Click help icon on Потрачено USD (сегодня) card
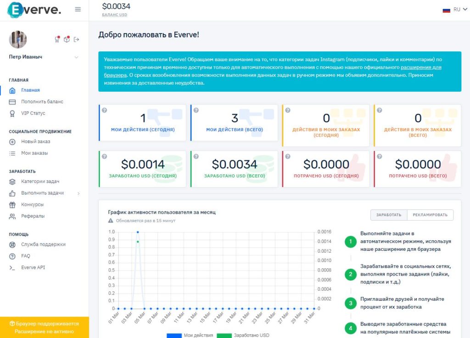Screen dimensions: 470x338 288,156
